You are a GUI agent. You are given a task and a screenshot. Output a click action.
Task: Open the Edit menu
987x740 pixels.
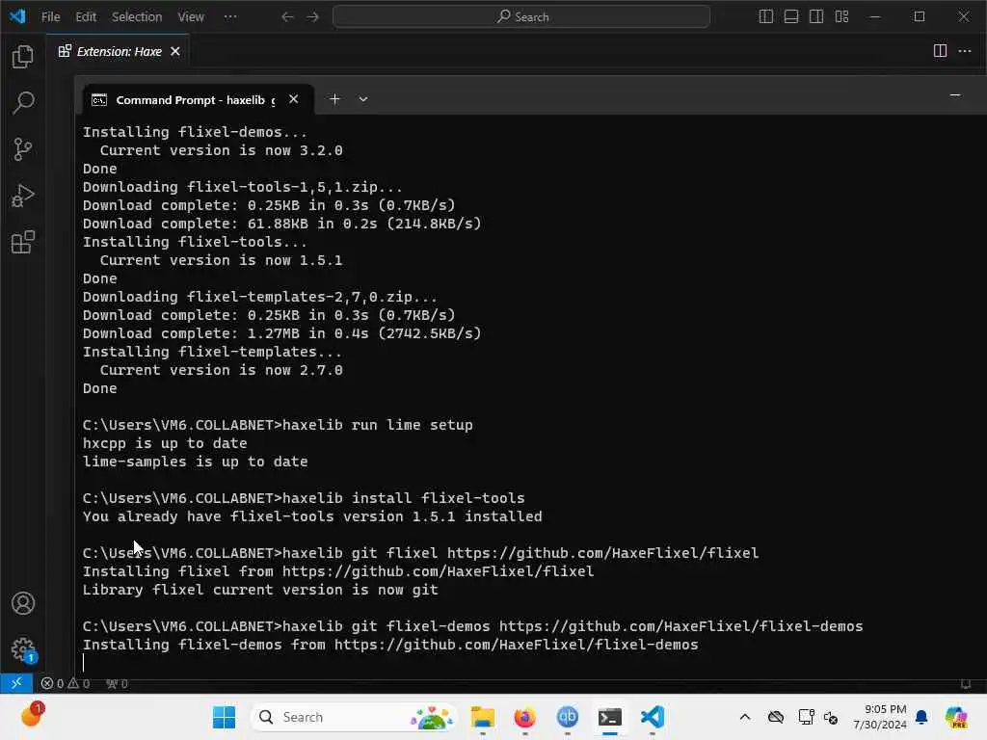click(x=86, y=17)
